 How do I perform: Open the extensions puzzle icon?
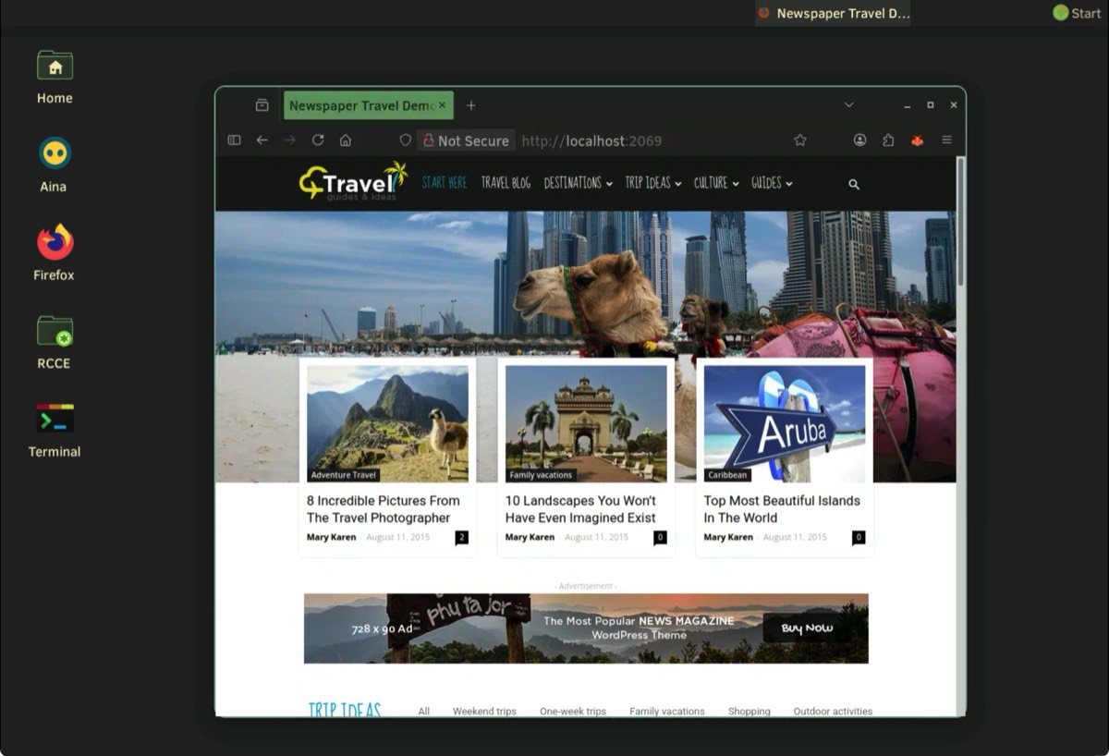[x=888, y=140]
